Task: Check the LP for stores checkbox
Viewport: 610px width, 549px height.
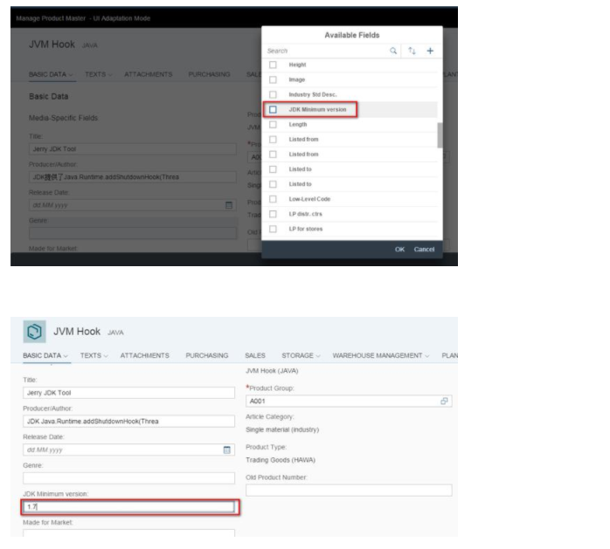Action: 273,229
